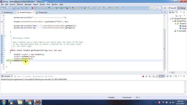This screenshot has height=105, width=187.
Task: Toggle Scroll Lock in the Console toolbar
Action: point(157,76)
